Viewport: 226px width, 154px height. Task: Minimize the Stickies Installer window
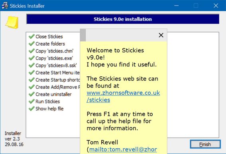pyautogui.click(x=177, y=6)
